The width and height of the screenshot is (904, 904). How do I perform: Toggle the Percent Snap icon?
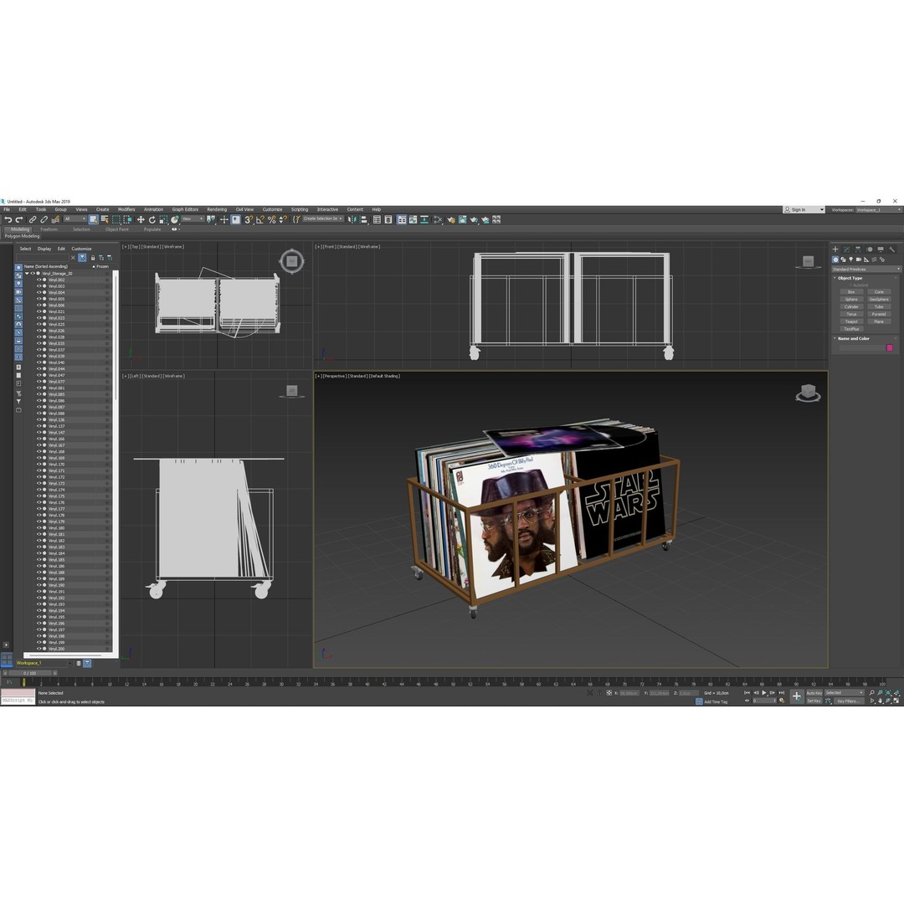(x=271, y=219)
